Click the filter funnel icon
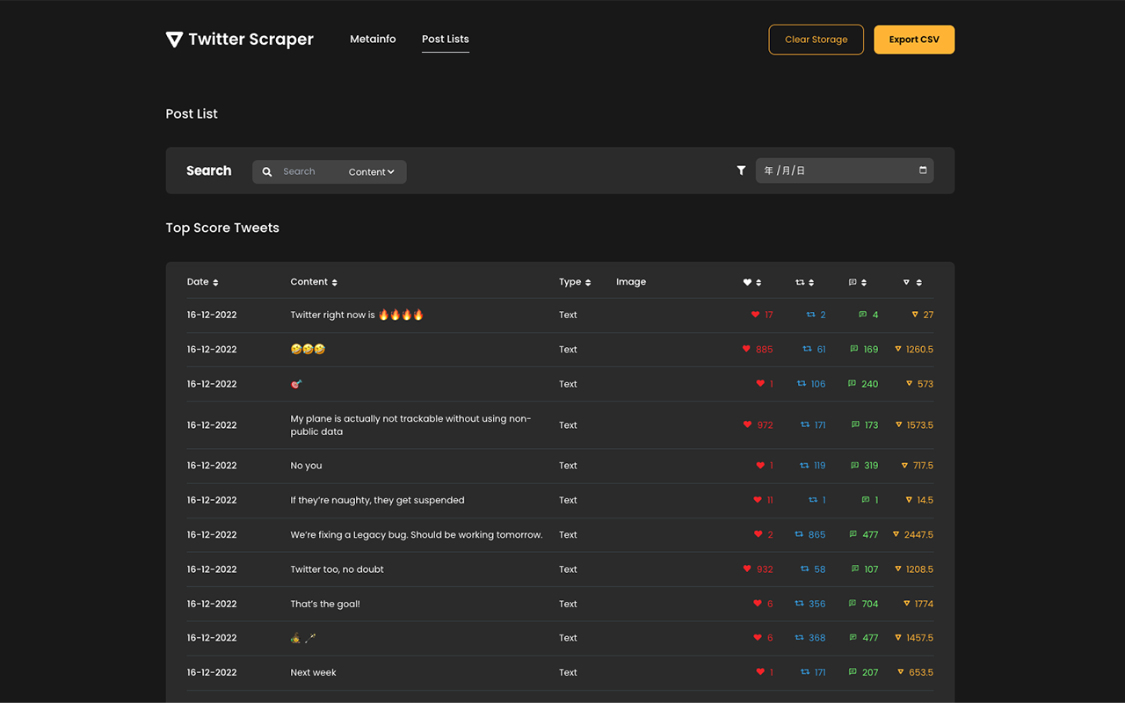Screen dimensions: 1125x703 (741, 170)
